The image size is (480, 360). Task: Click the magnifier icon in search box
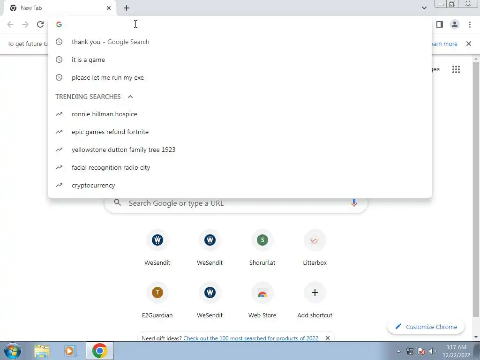pyautogui.click(x=118, y=202)
